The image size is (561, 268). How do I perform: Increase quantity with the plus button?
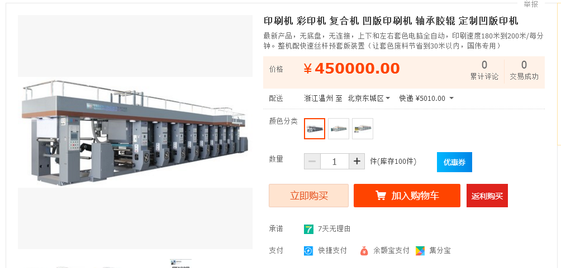click(356, 161)
